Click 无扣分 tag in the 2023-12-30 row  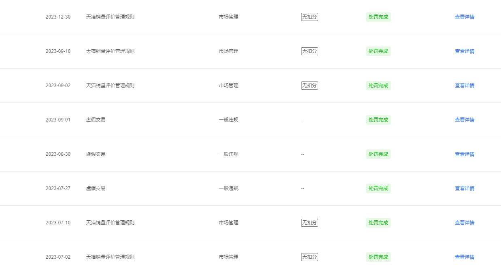(x=310, y=17)
